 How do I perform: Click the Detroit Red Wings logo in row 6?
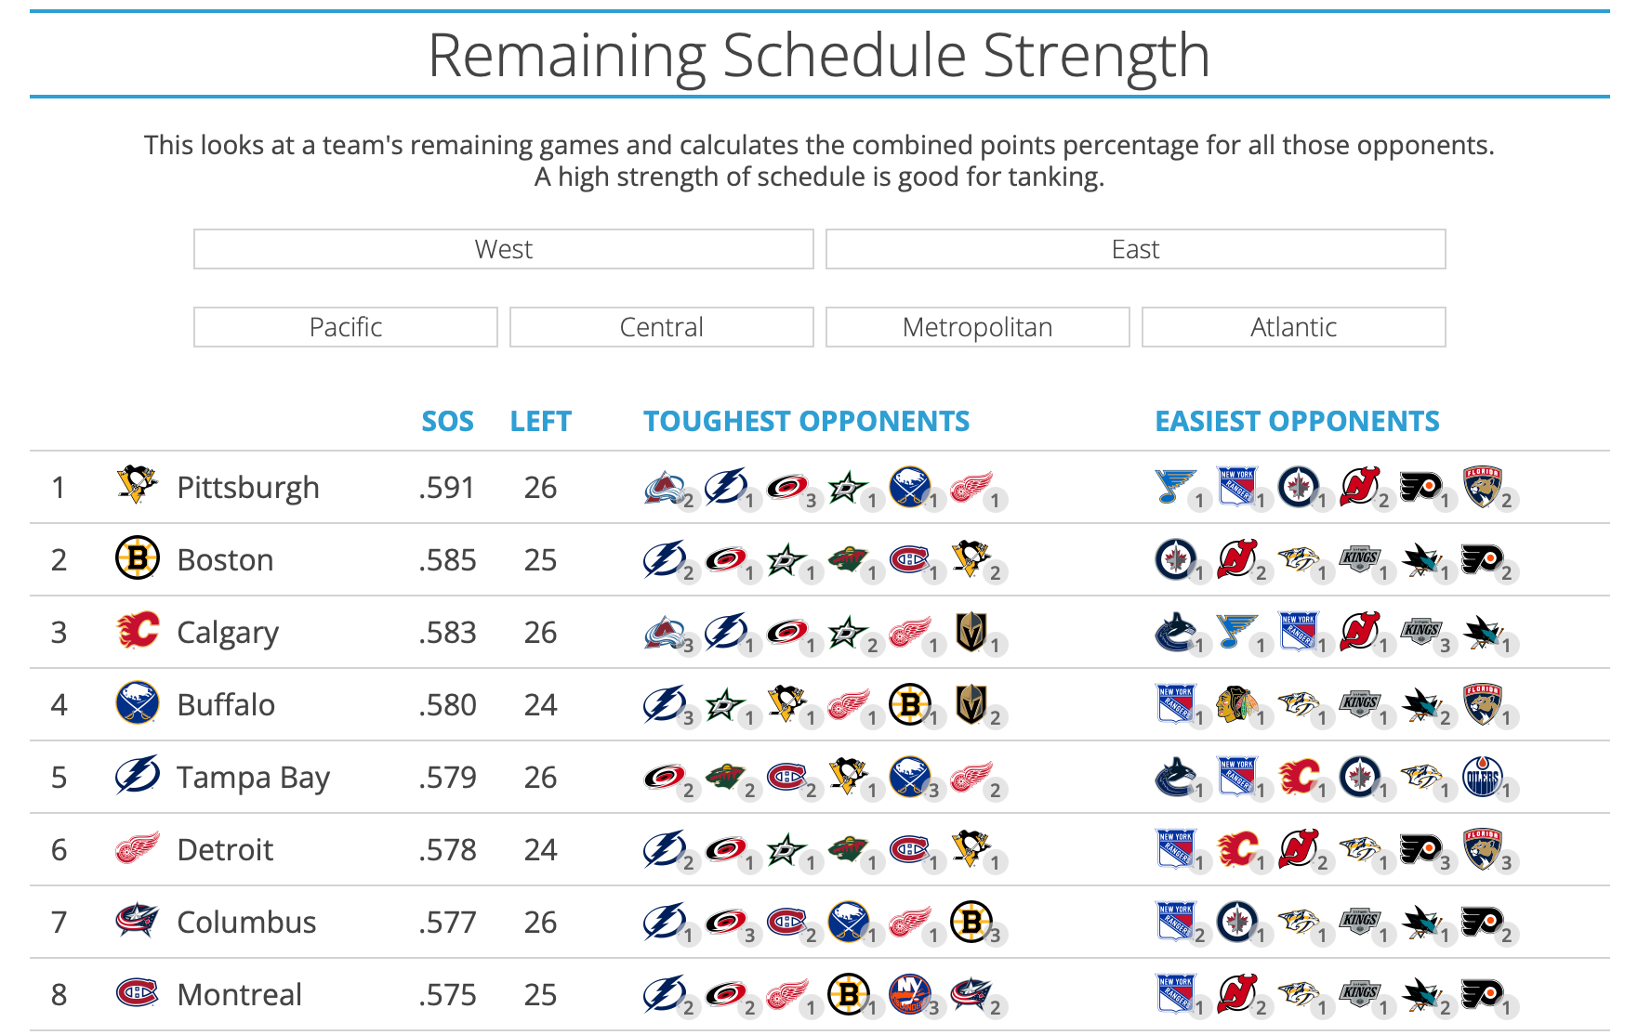[x=138, y=847]
